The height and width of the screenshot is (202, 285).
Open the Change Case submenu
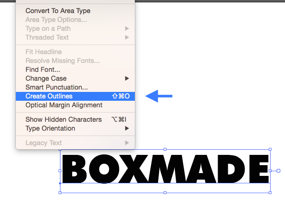[75, 78]
